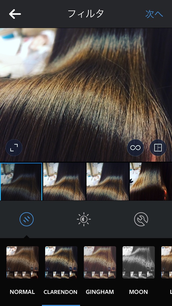Tap the NORMAL filter label
The image size is (172, 306).
click(22, 292)
